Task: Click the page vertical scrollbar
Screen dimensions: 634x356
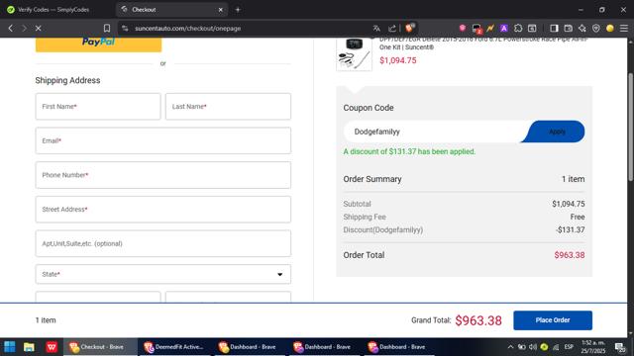Action: pos(630,128)
